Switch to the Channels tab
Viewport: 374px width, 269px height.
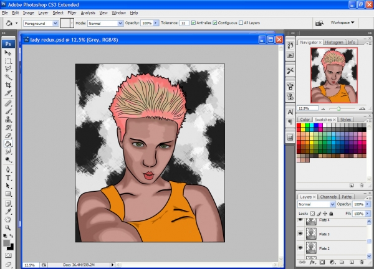point(328,197)
